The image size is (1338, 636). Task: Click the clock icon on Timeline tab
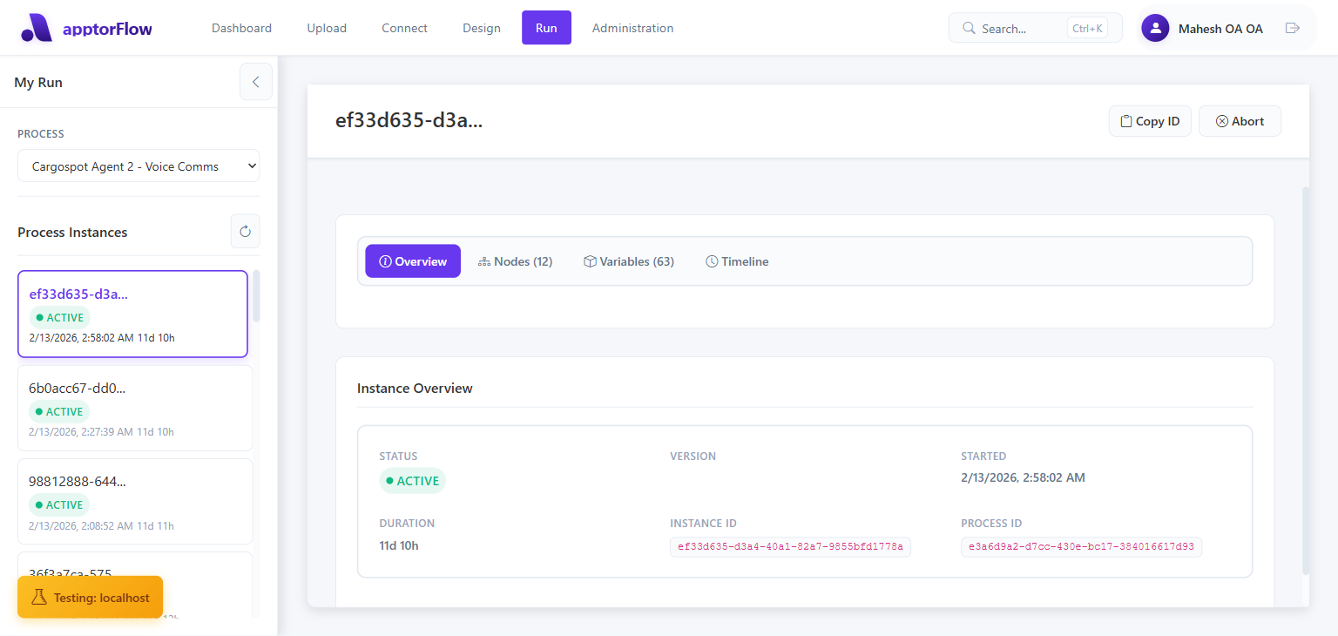click(712, 260)
